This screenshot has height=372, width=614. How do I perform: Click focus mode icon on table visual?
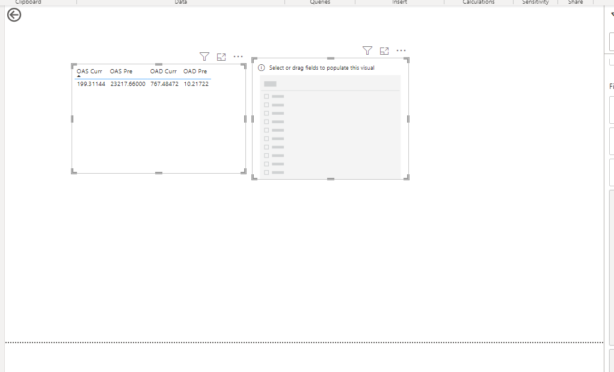[221, 56]
